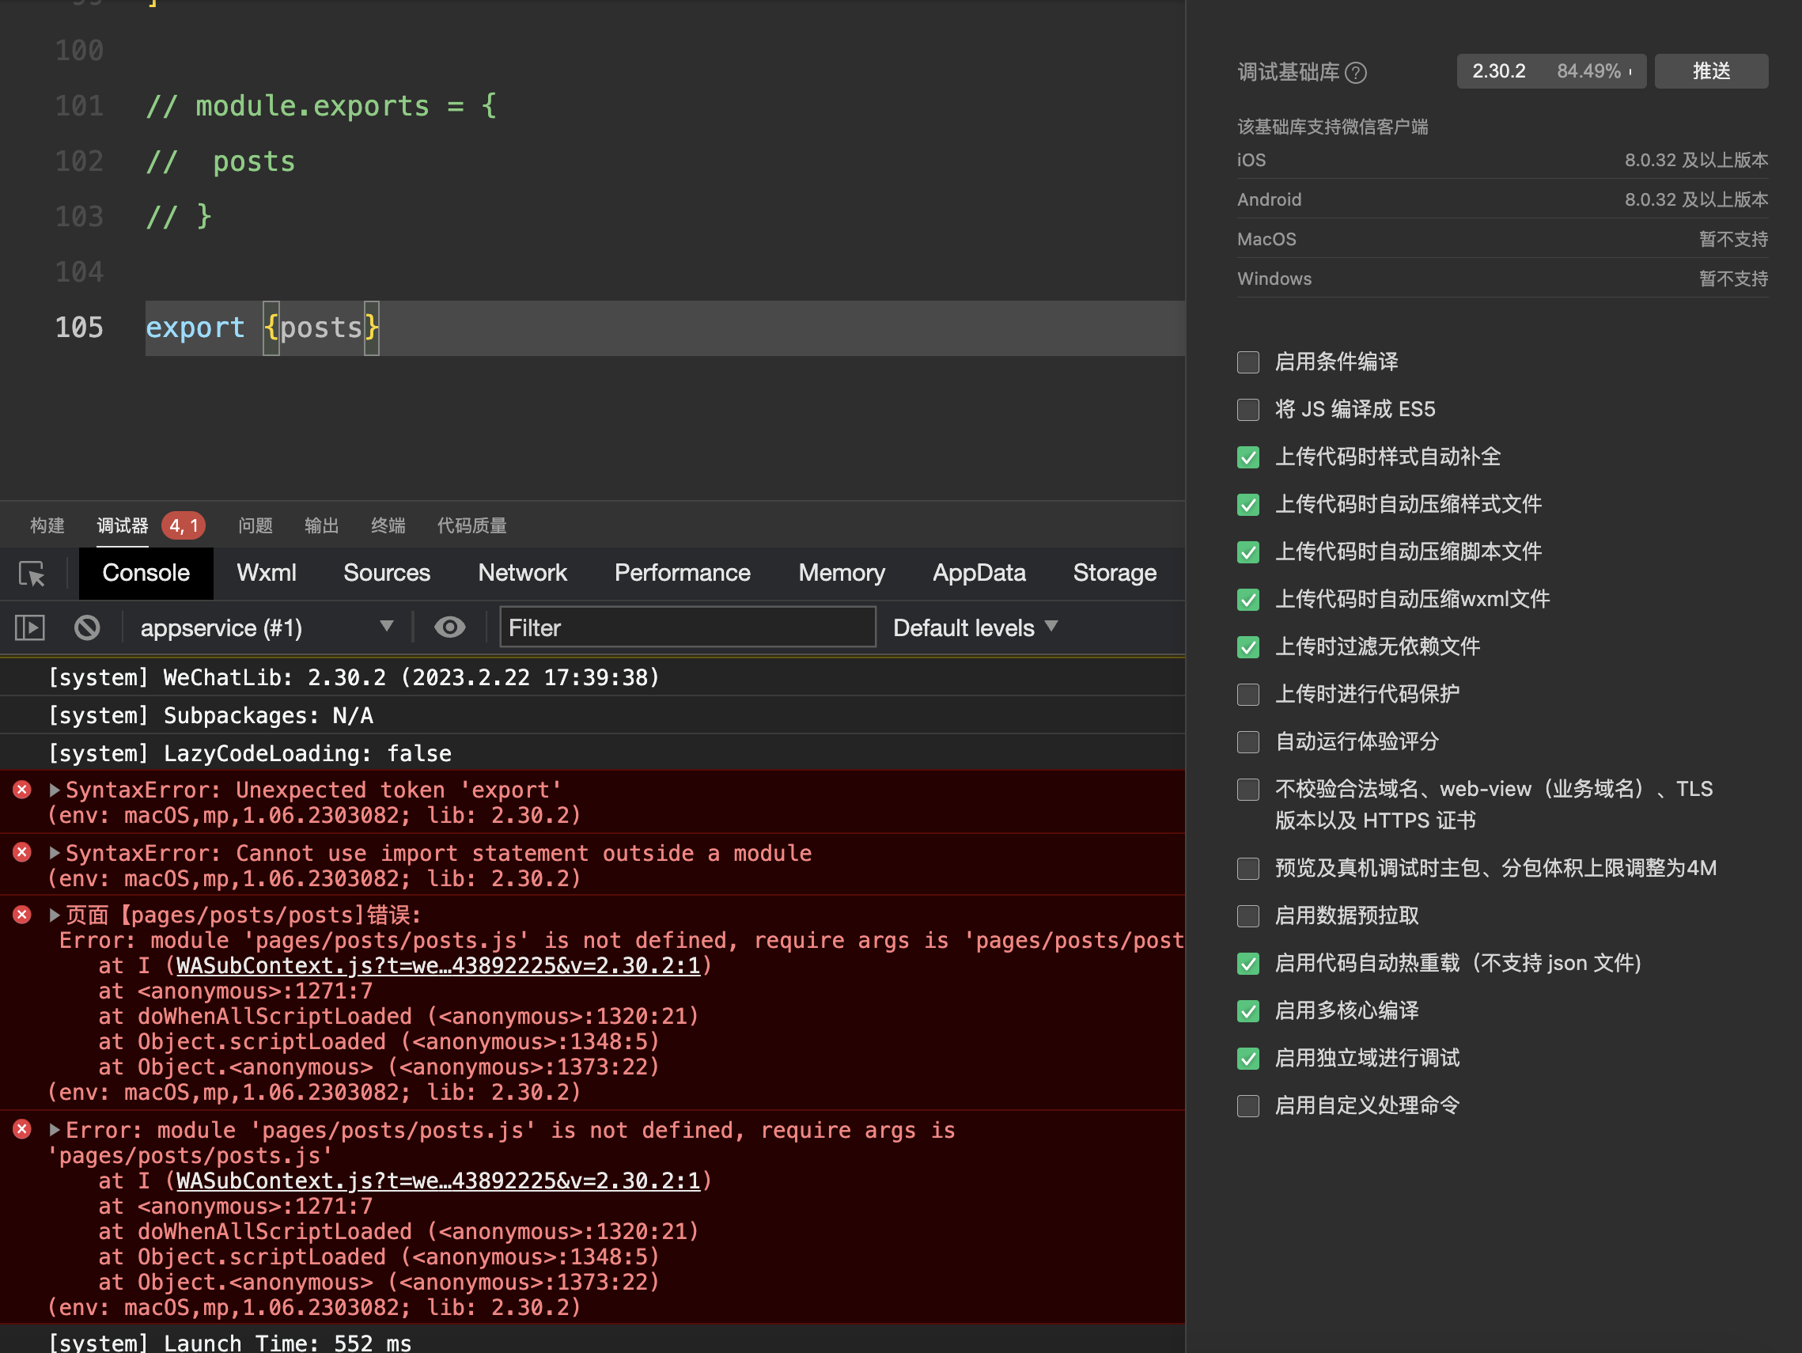Enable 启用数据预拉取 checkbox
Viewport: 1802px width, 1353px height.
coord(1248,916)
